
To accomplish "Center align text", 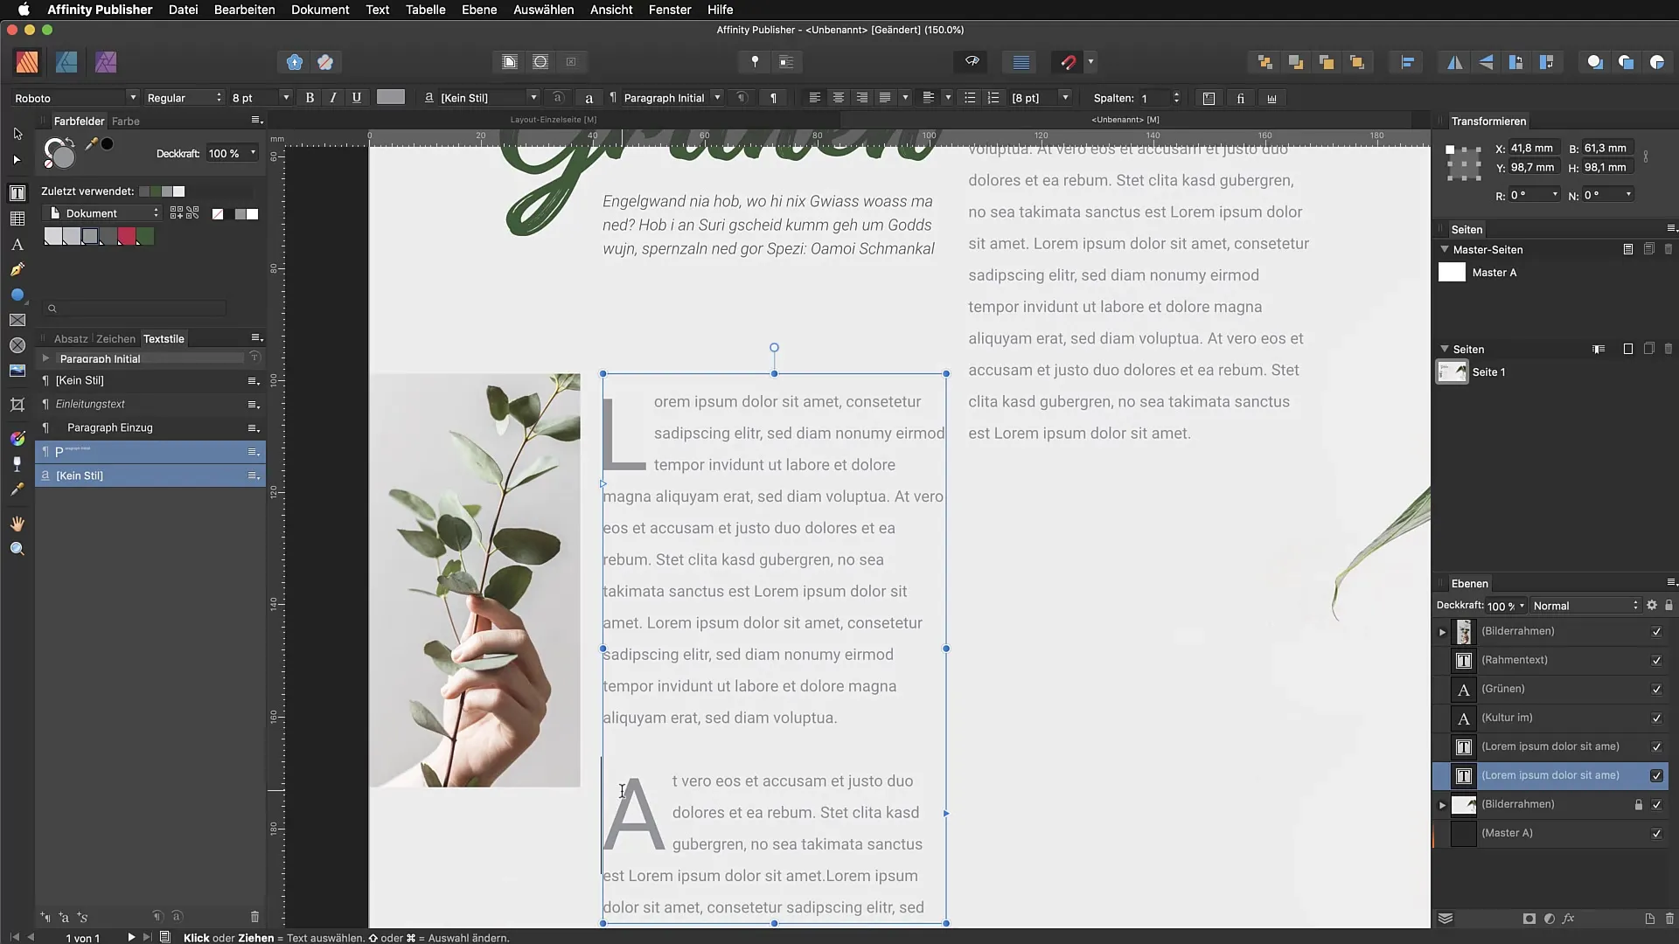I will [x=838, y=98].
